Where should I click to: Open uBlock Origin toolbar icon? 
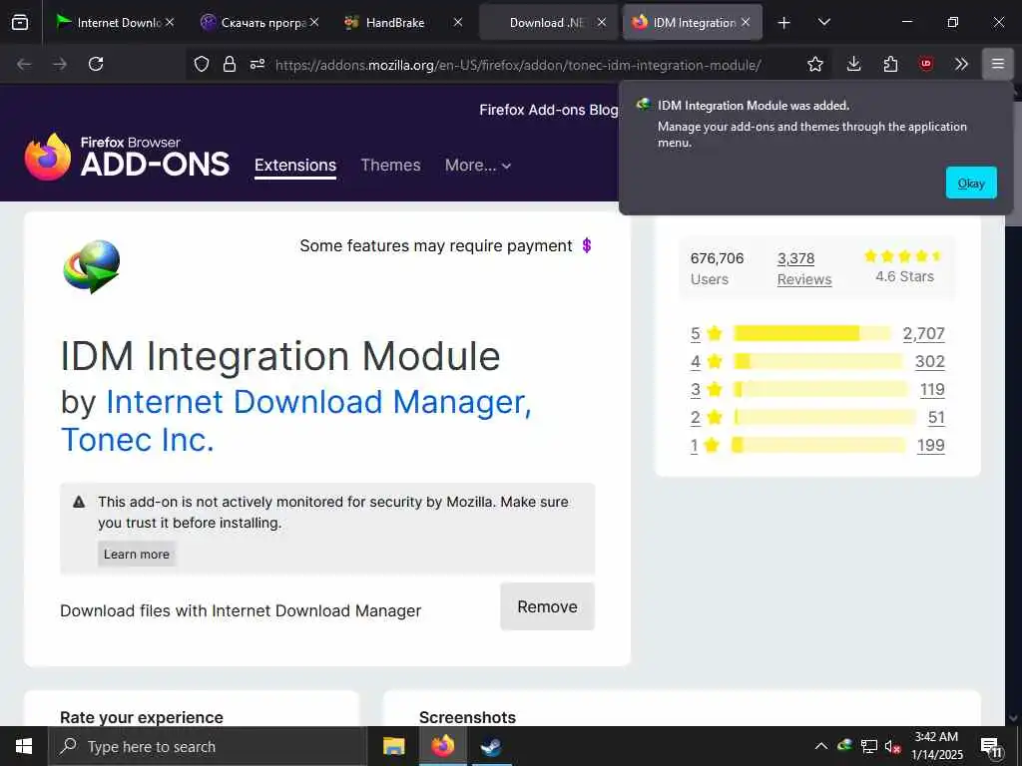[925, 64]
